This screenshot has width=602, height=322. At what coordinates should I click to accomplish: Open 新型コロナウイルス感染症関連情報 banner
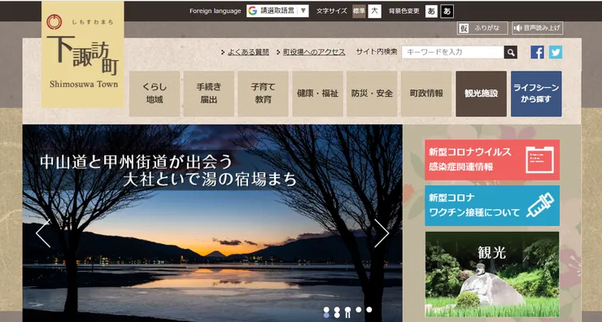(492, 160)
